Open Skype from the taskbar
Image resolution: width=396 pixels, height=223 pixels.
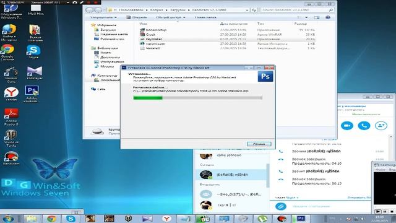[x=71, y=219]
